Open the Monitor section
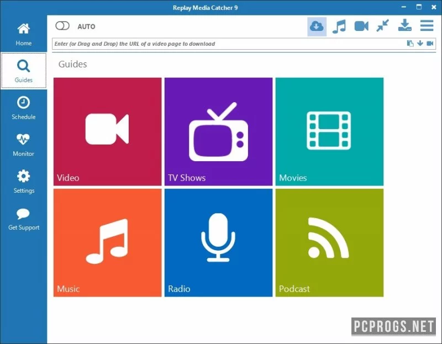 [23, 145]
